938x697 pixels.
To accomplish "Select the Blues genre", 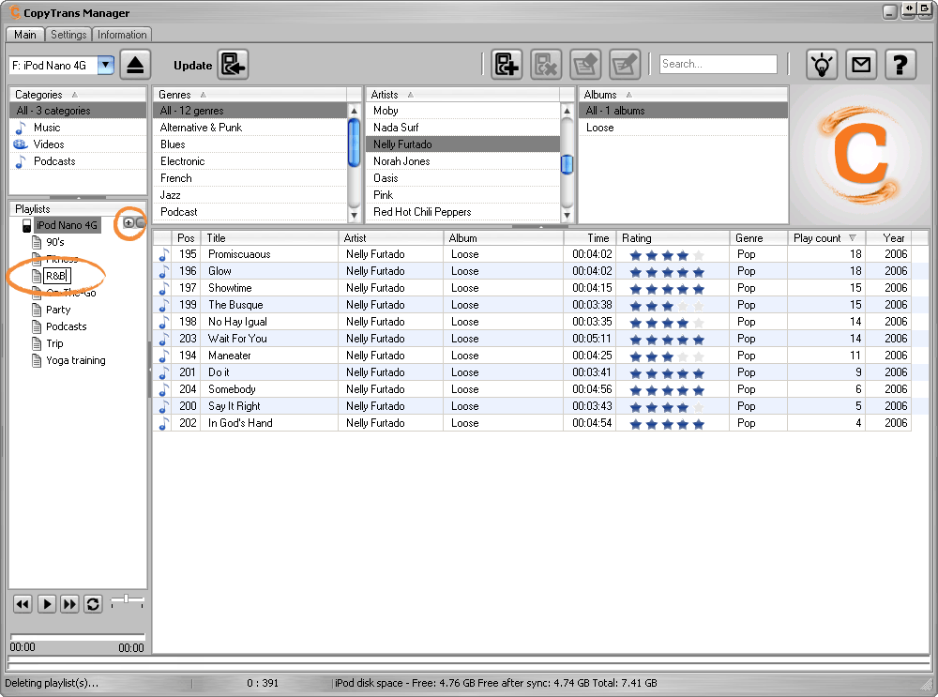I will click(250, 144).
